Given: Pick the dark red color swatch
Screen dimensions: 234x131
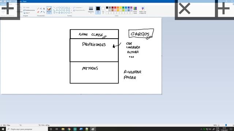Looking at the screenshot, I should coord(112,8).
